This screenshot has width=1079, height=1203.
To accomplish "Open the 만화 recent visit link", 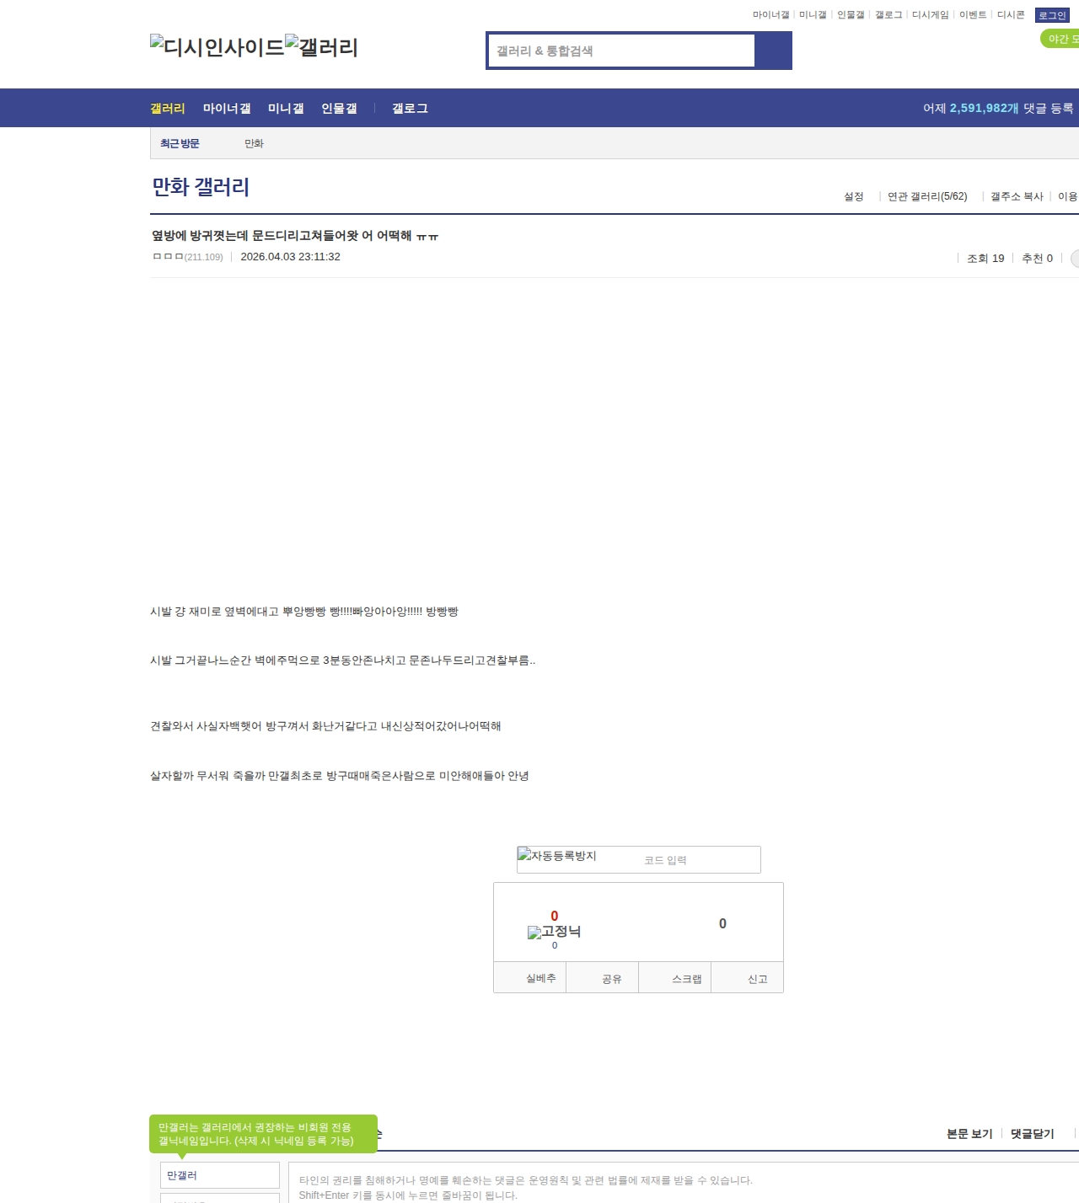I will pyautogui.click(x=254, y=143).
